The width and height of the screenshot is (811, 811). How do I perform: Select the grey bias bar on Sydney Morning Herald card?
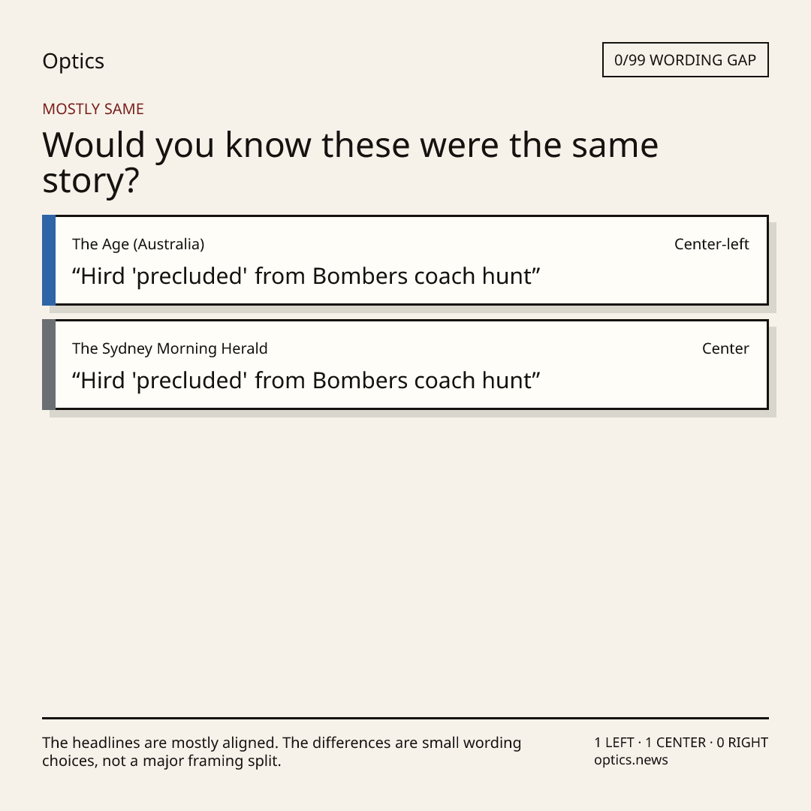pos(49,365)
